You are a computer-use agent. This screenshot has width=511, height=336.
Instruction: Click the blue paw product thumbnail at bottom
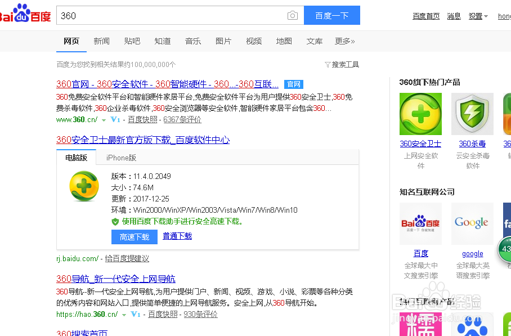click(472, 324)
